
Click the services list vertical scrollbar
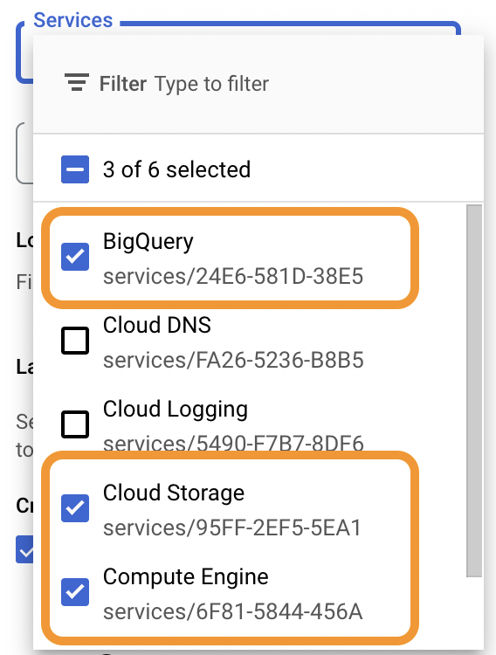474,390
